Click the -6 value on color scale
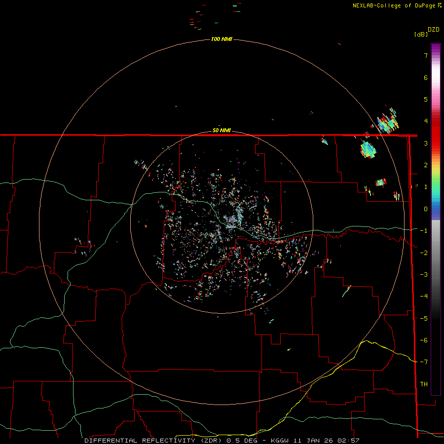Viewport: 444px width, 444px height. pyautogui.click(x=424, y=340)
